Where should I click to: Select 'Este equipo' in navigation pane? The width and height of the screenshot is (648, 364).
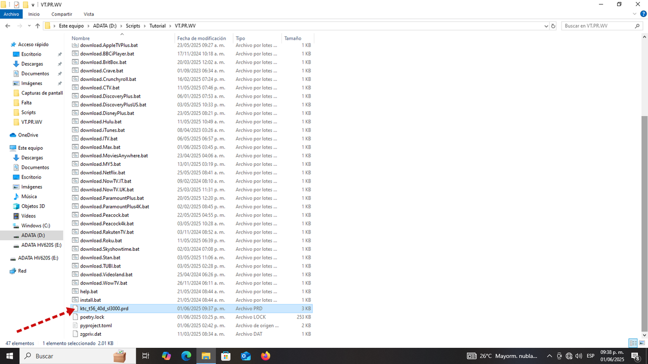pyautogui.click(x=30, y=148)
